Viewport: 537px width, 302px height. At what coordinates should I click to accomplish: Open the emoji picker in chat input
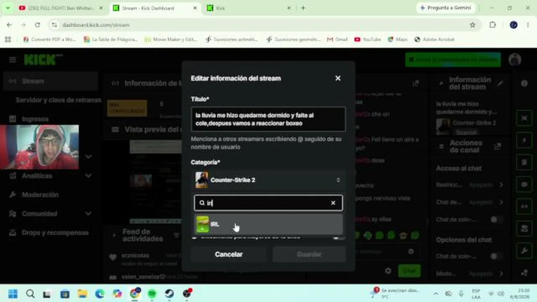pyautogui.click(x=411, y=252)
